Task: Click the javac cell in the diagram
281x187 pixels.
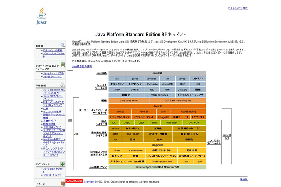Action: pyautogui.click(x=135, y=79)
